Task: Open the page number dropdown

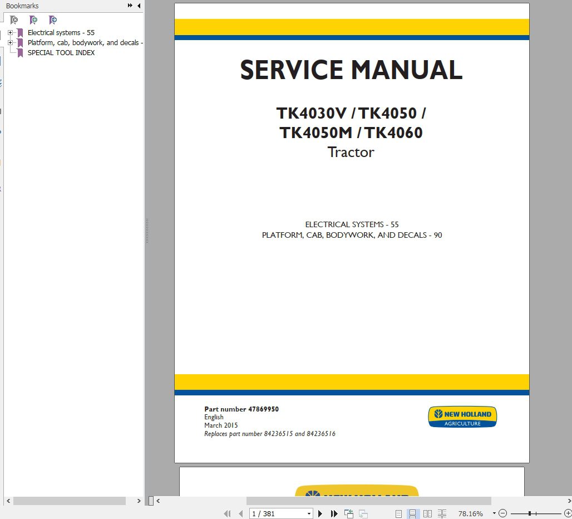Action: click(309, 513)
